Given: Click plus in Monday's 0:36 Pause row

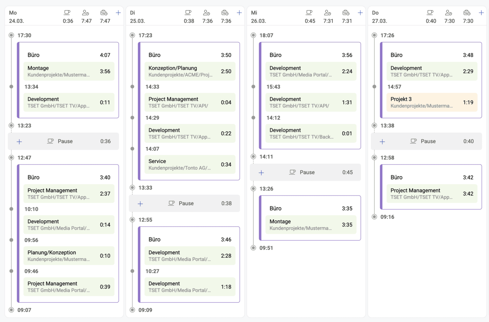Looking at the screenshot, I should point(20,142).
